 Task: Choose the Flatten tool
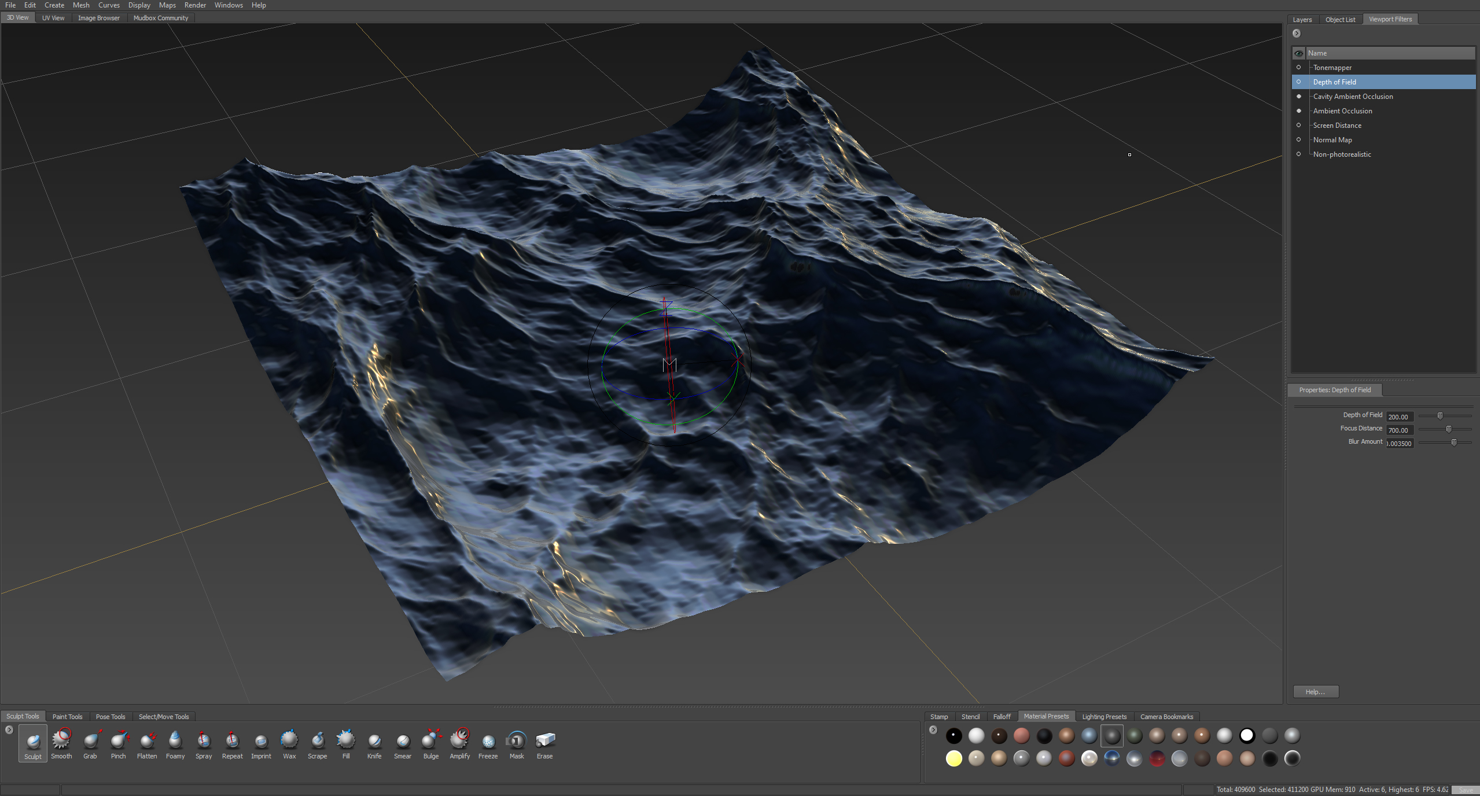147,743
